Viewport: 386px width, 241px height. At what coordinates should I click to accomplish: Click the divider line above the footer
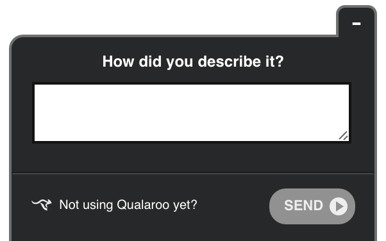coord(193,174)
